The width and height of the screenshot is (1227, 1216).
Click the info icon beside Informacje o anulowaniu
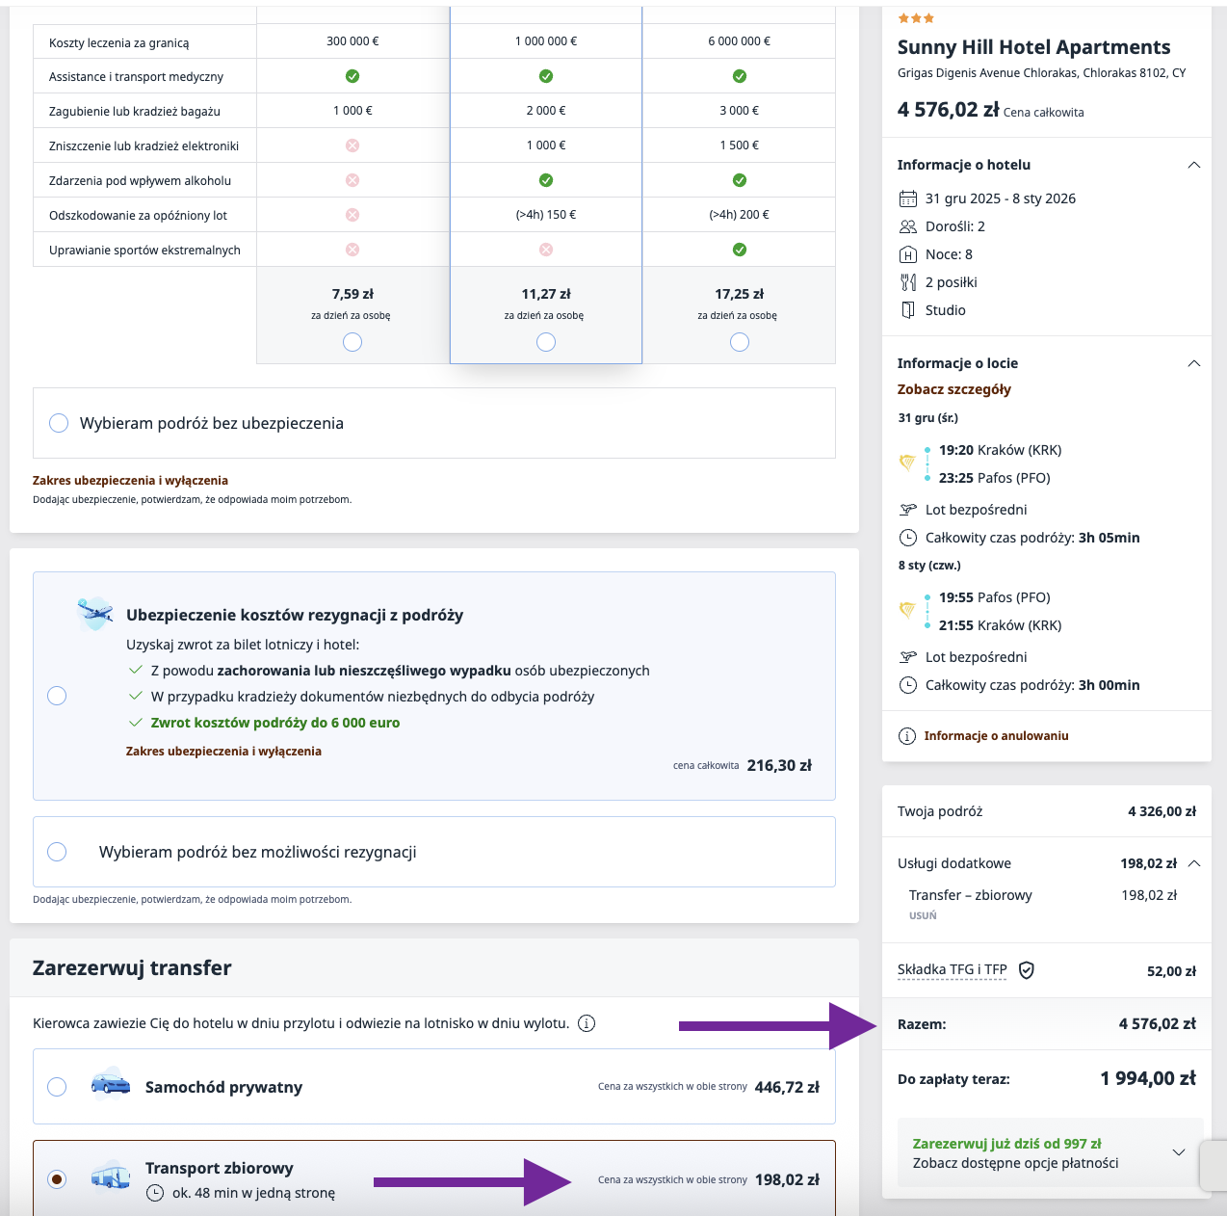pyautogui.click(x=907, y=736)
